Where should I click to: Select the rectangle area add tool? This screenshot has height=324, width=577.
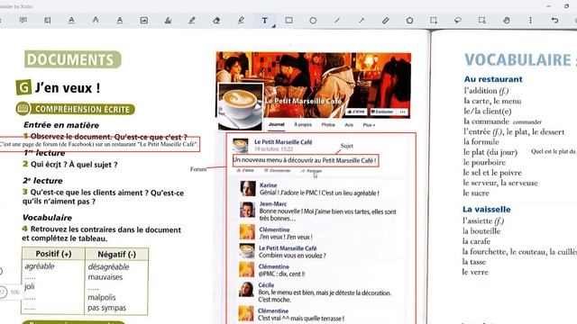coord(434,20)
